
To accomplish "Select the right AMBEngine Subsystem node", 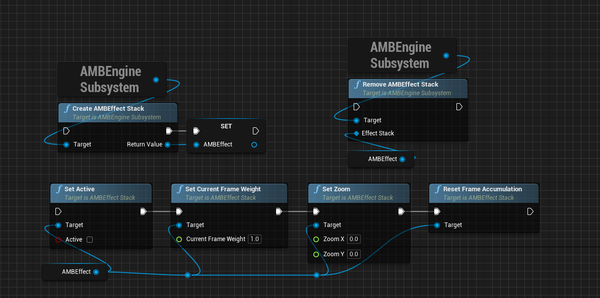I will pos(402,55).
